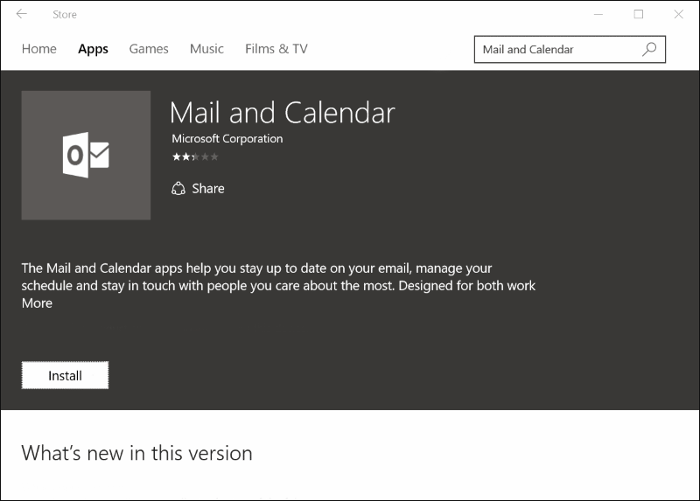
Task: Click the What's new in this version heading
Action: (136, 453)
